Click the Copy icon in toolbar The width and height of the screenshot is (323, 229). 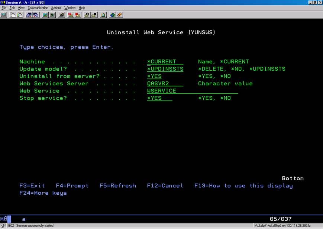[13, 15]
